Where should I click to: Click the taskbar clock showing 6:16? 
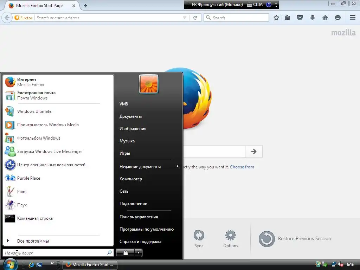(x=351, y=264)
